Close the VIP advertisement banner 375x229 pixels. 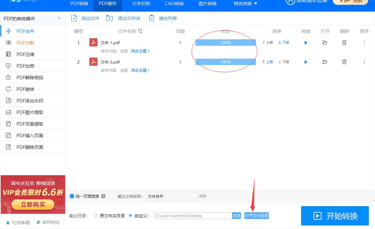tap(61, 171)
